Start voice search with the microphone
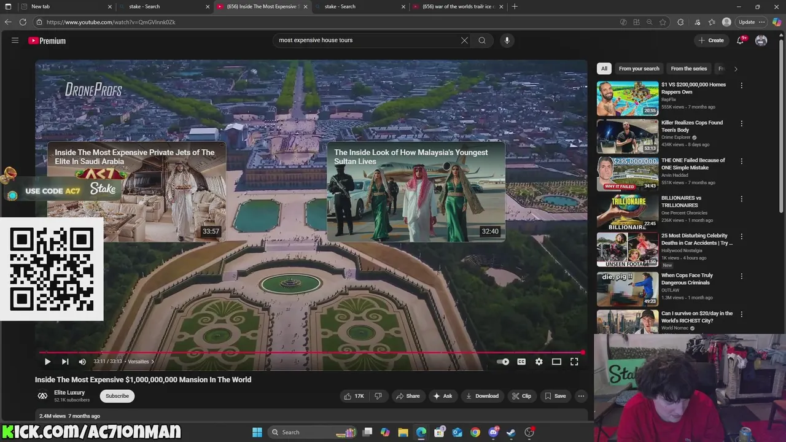786x442 pixels. [x=507, y=41]
